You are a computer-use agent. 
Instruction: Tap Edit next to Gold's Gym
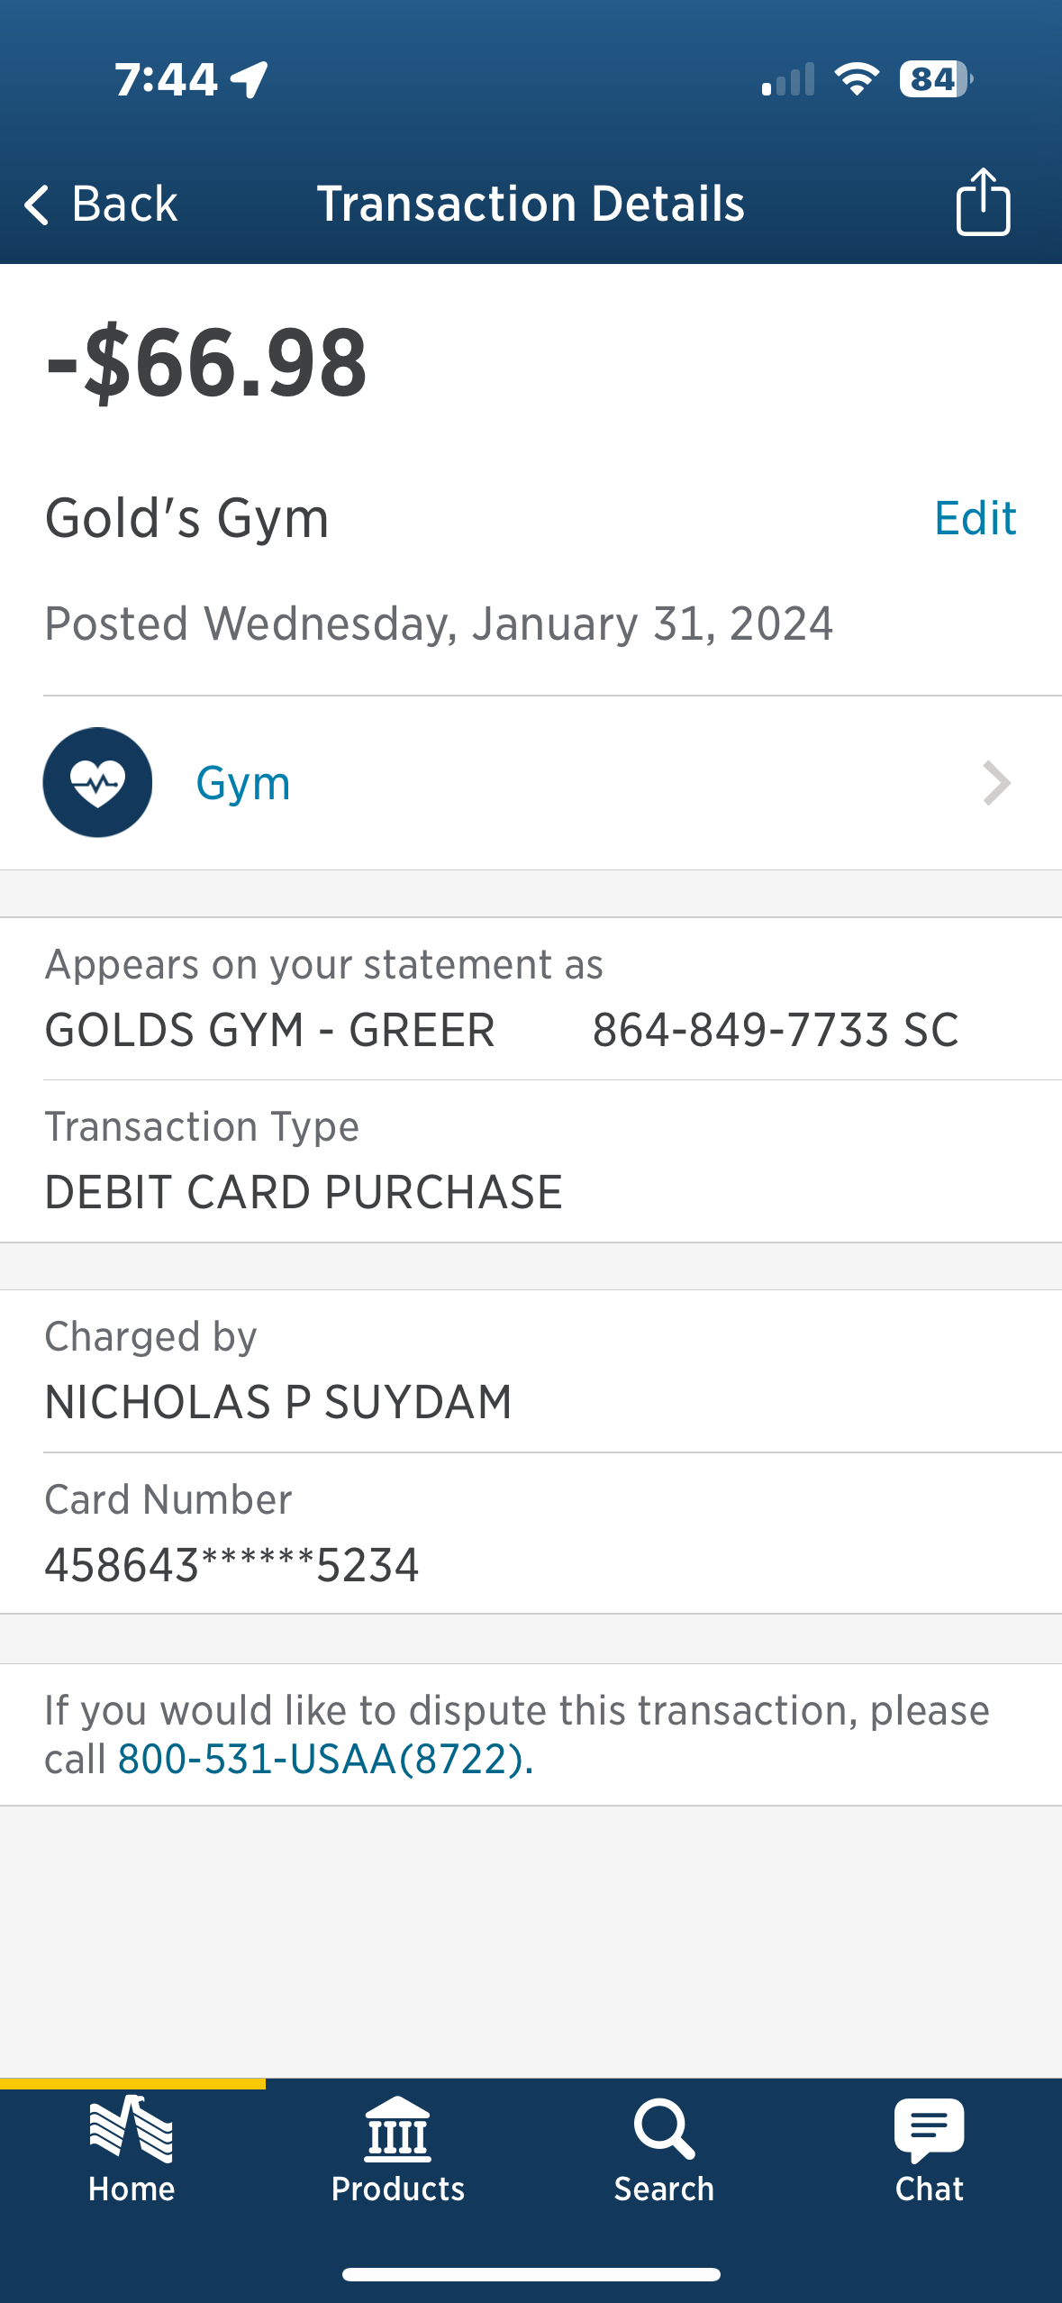tap(976, 518)
